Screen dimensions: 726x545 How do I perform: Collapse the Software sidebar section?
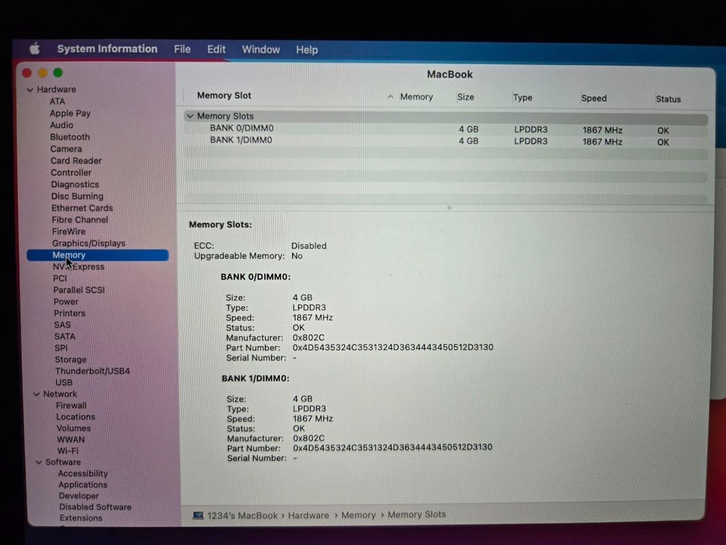coord(39,462)
